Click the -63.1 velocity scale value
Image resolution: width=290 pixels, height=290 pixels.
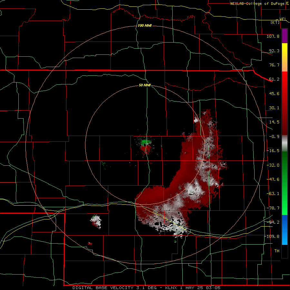tap(273, 194)
